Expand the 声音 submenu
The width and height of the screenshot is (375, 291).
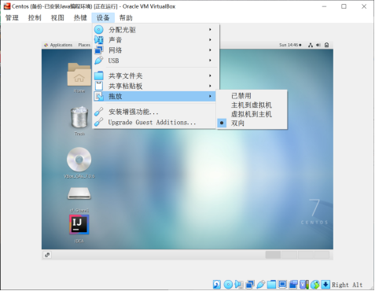point(156,40)
